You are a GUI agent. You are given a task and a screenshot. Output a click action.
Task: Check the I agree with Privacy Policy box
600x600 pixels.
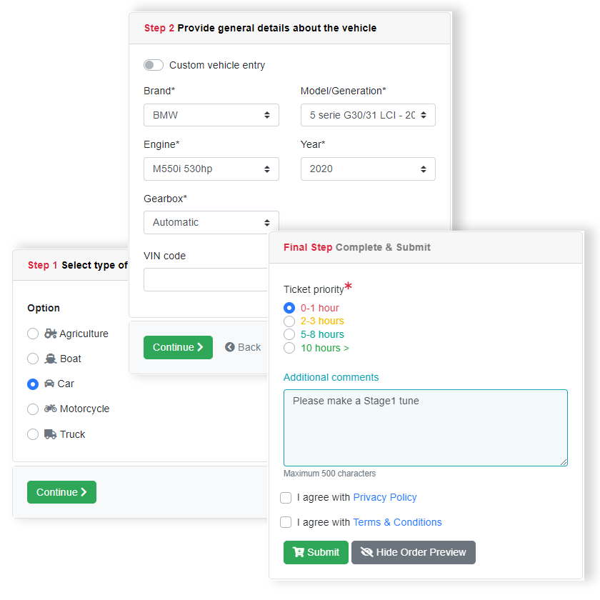click(286, 497)
